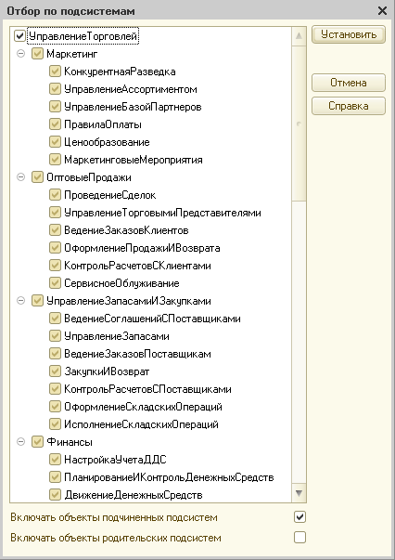Collapse the ОптовыеПродажи branch
Image resolution: width=395 pixels, height=560 pixels.
tap(21, 177)
